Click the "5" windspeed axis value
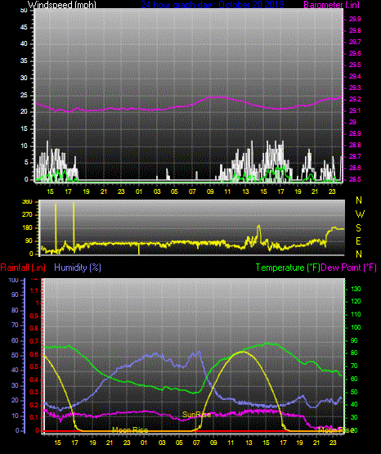Viewport: 381px width, 454px height. click(26, 163)
